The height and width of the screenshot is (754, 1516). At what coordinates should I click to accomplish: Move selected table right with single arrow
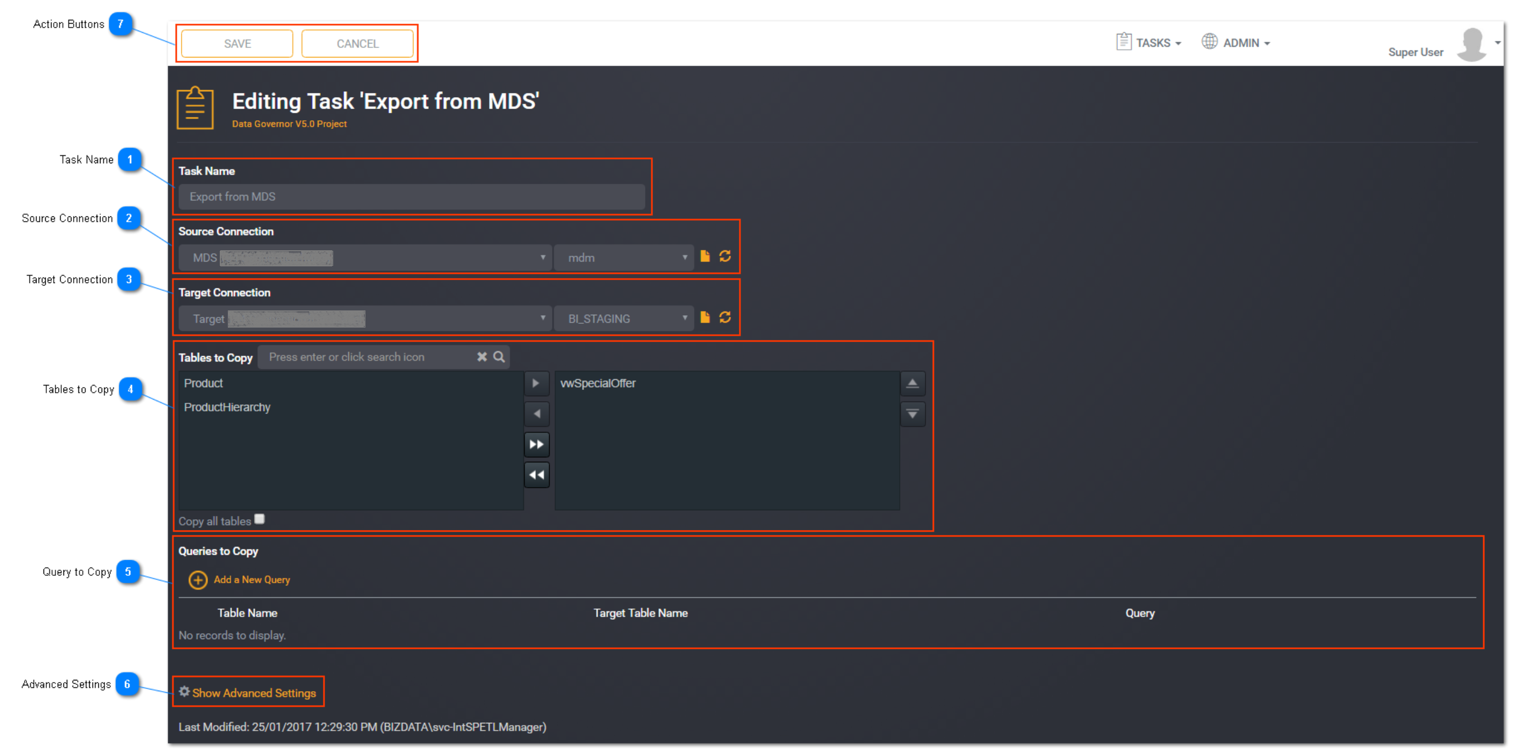click(536, 383)
